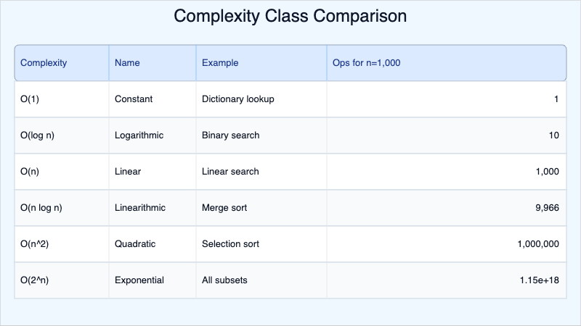
Task: Select the Selection sort example cell
Action: click(230, 244)
